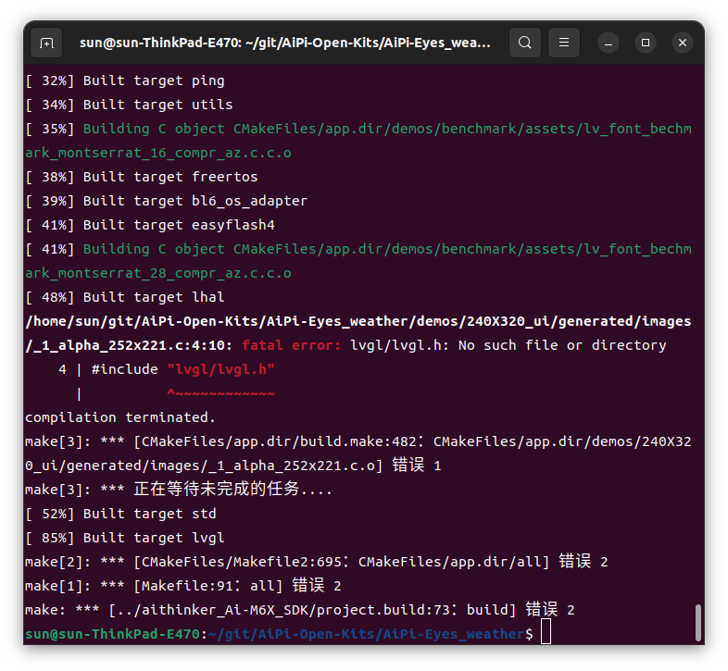
Task: Close the terminal window
Action: click(683, 43)
